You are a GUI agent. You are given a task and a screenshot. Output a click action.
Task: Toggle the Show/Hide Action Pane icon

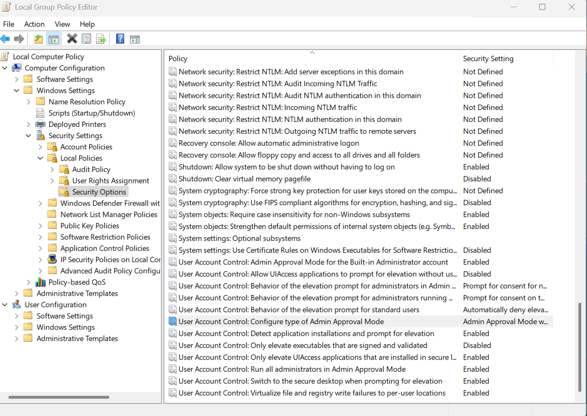[x=135, y=40]
